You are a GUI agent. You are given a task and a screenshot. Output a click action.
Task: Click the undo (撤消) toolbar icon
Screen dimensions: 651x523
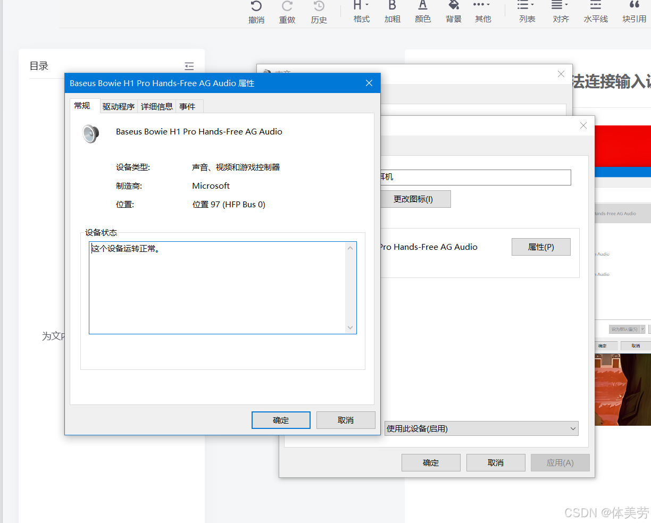pyautogui.click(x=256, y=12)
